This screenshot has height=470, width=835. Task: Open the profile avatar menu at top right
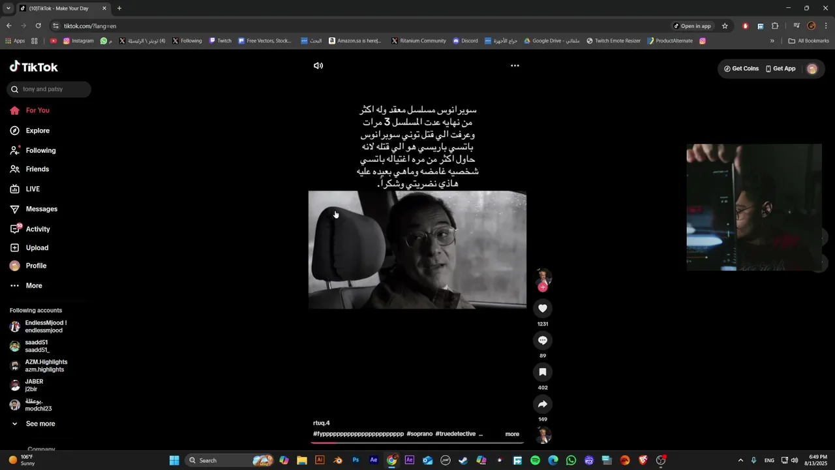812,69
